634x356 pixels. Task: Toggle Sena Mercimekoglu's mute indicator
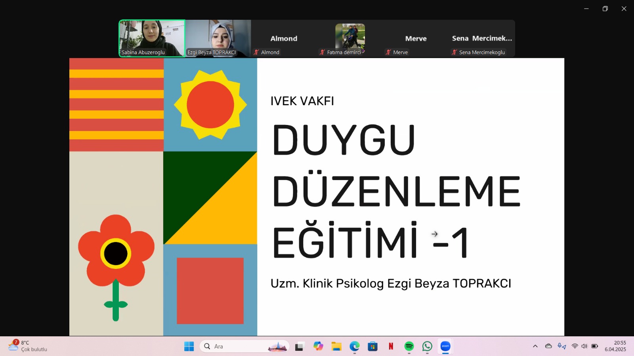pyautogui.click(x=454, y=52)
